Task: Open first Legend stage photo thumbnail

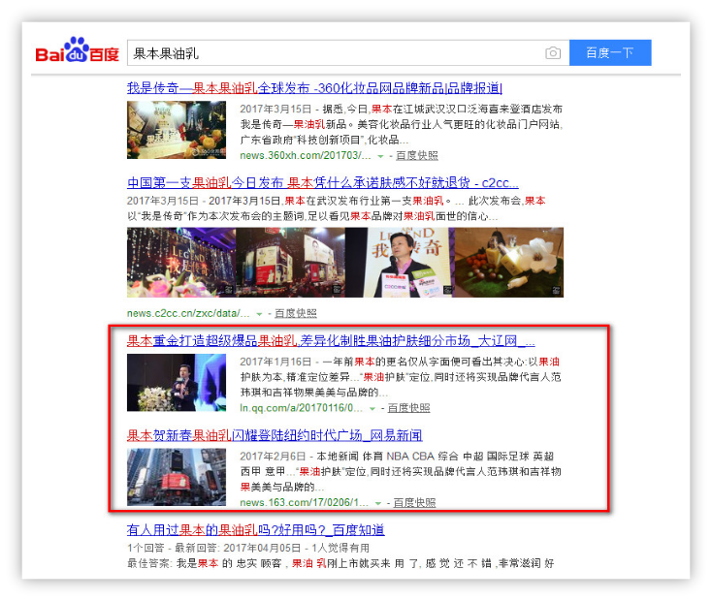Action: (x=181, y=263)
